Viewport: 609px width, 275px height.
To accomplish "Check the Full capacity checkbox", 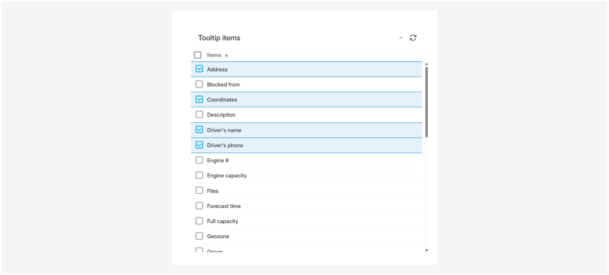I will pos(199,221).
